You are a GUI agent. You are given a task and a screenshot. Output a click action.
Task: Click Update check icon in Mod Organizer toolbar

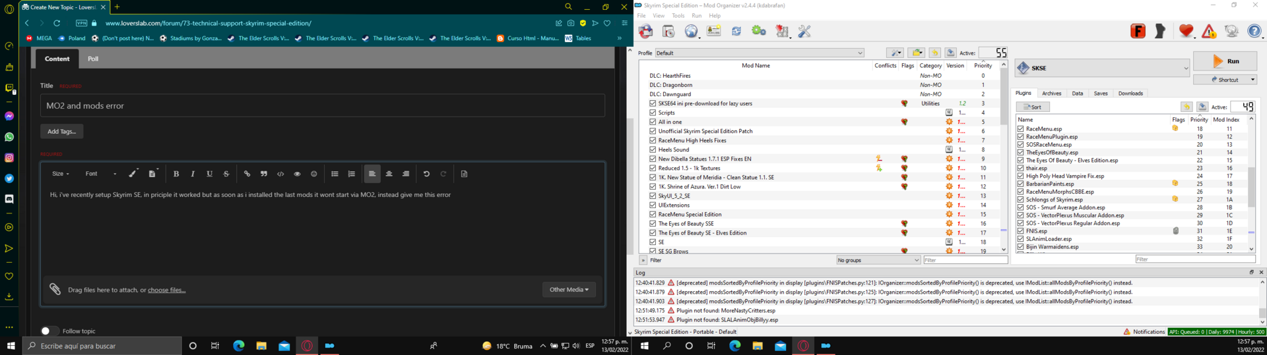tap(1231, 31)
